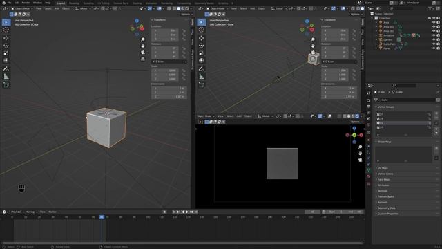This screenshot has width=442, height=249.
Task: Select the Scale tool in left viewport
Action: [6, 53]
